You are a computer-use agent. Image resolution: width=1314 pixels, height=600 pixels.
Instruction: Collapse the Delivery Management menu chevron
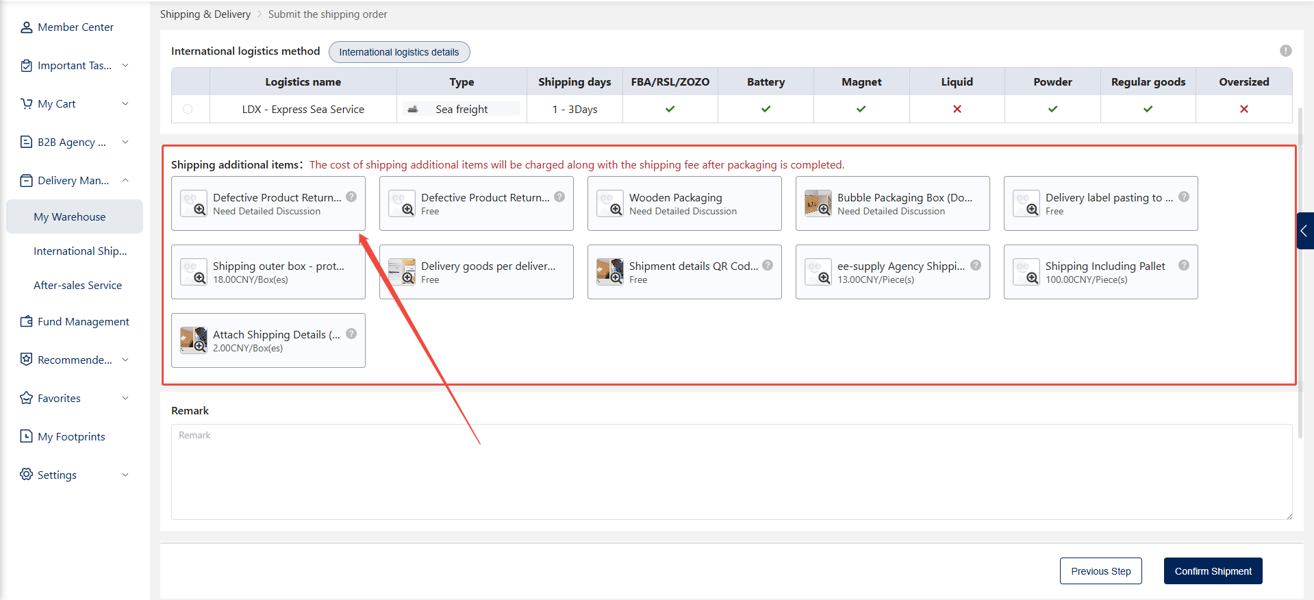125,180
